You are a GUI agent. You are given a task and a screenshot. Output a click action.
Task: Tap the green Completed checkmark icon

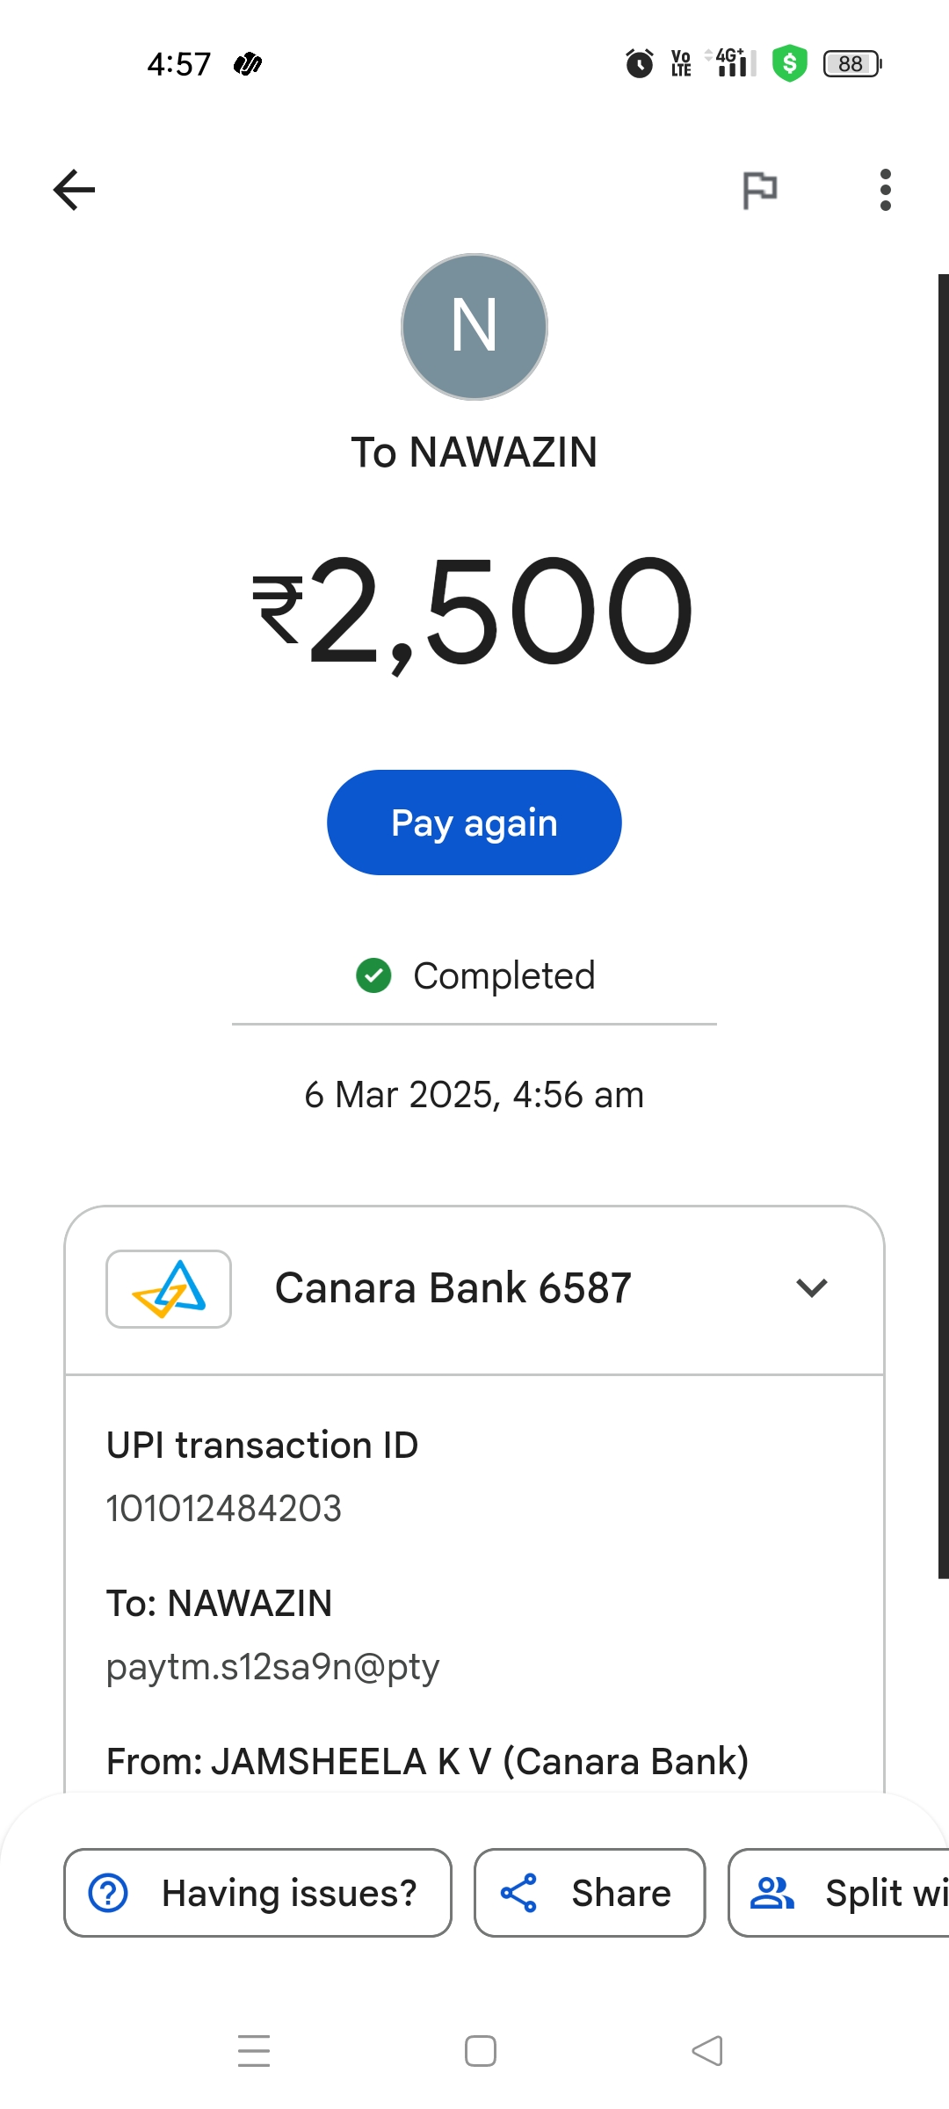click(373, 975)
